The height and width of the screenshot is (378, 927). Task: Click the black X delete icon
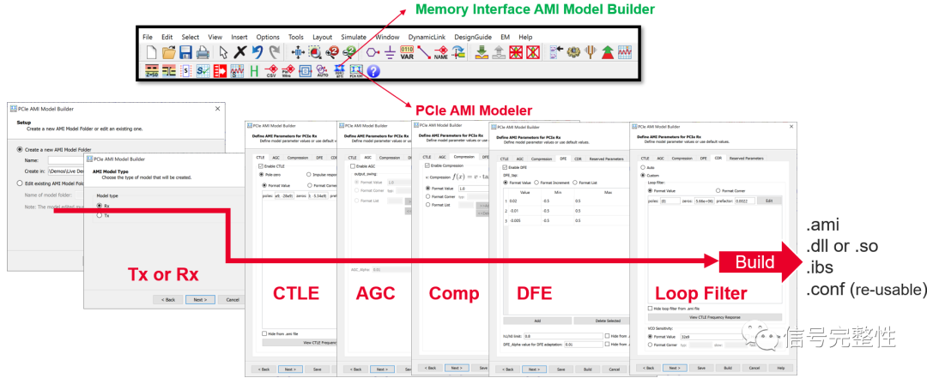click(239, 52)
